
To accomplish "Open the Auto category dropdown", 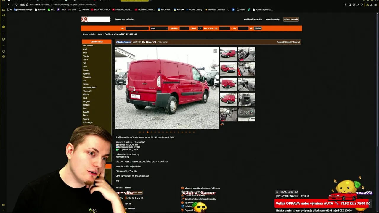I will (159, 28).
